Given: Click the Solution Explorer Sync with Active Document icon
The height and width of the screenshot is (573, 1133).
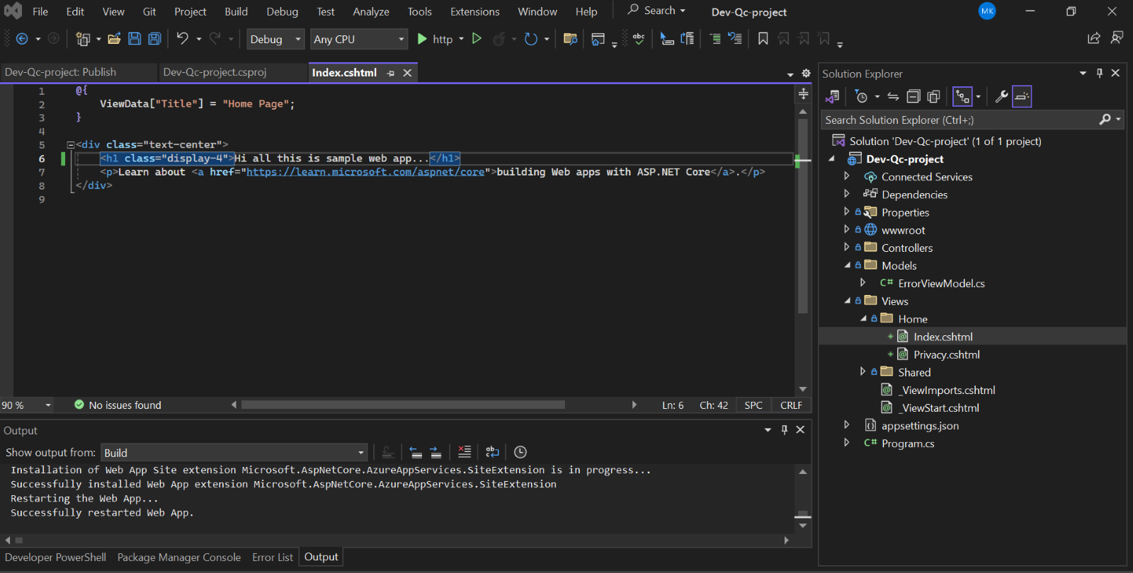Looking at the screenshot, I should [893, 96].
